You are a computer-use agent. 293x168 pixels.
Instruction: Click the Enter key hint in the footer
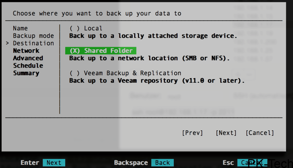[x=30, y=163]
